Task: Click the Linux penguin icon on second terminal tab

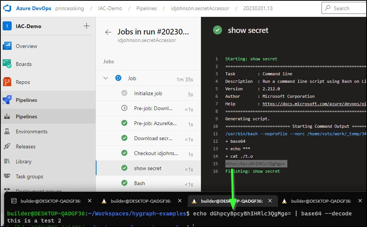Action: pos(104,201)
